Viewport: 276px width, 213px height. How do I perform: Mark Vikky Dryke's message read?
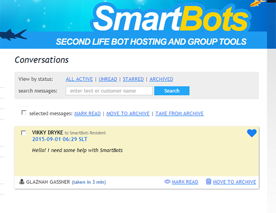tap(185, 182)
